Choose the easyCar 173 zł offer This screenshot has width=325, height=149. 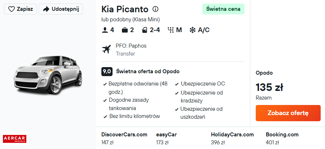coord(166,139)
